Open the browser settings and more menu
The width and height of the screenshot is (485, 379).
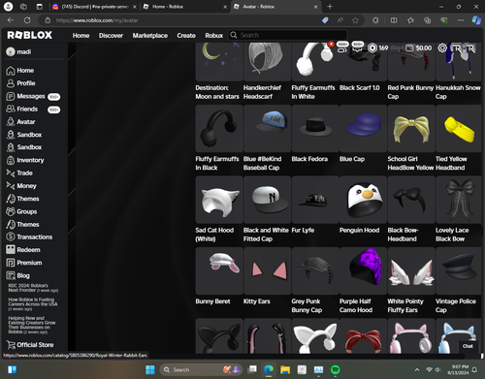461,20
